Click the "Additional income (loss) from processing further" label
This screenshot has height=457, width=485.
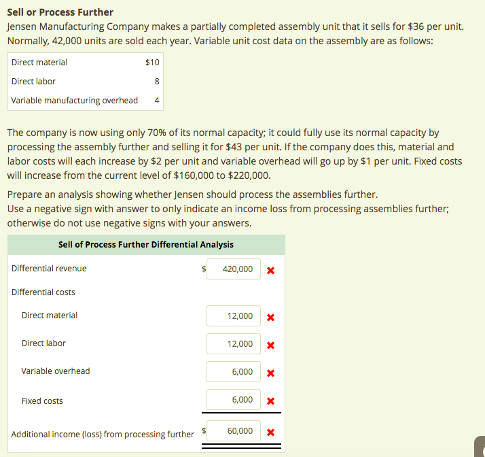click(x=103, y=435)
